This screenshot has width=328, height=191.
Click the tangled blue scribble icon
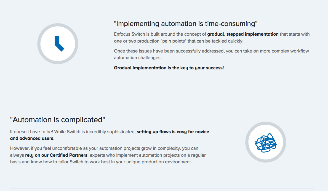point(265,143)
